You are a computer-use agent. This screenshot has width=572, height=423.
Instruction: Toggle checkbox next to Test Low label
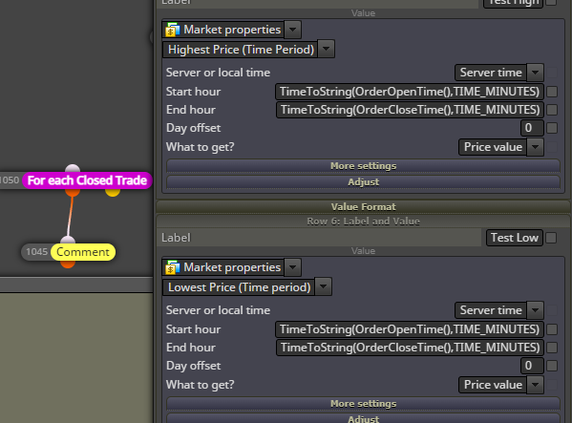click(551, 238)
